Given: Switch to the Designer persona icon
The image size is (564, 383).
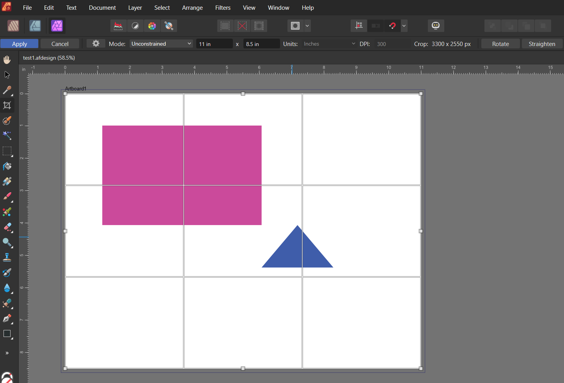Looking at the screenshot, I should coord(35,26).
